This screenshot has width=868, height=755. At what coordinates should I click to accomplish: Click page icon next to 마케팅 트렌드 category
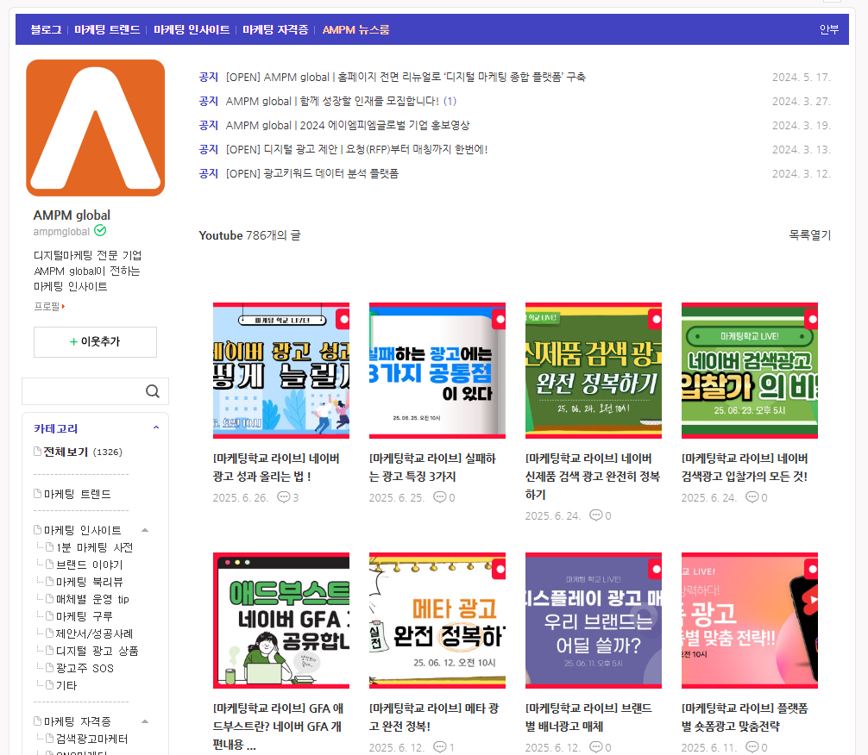(38, 493)
